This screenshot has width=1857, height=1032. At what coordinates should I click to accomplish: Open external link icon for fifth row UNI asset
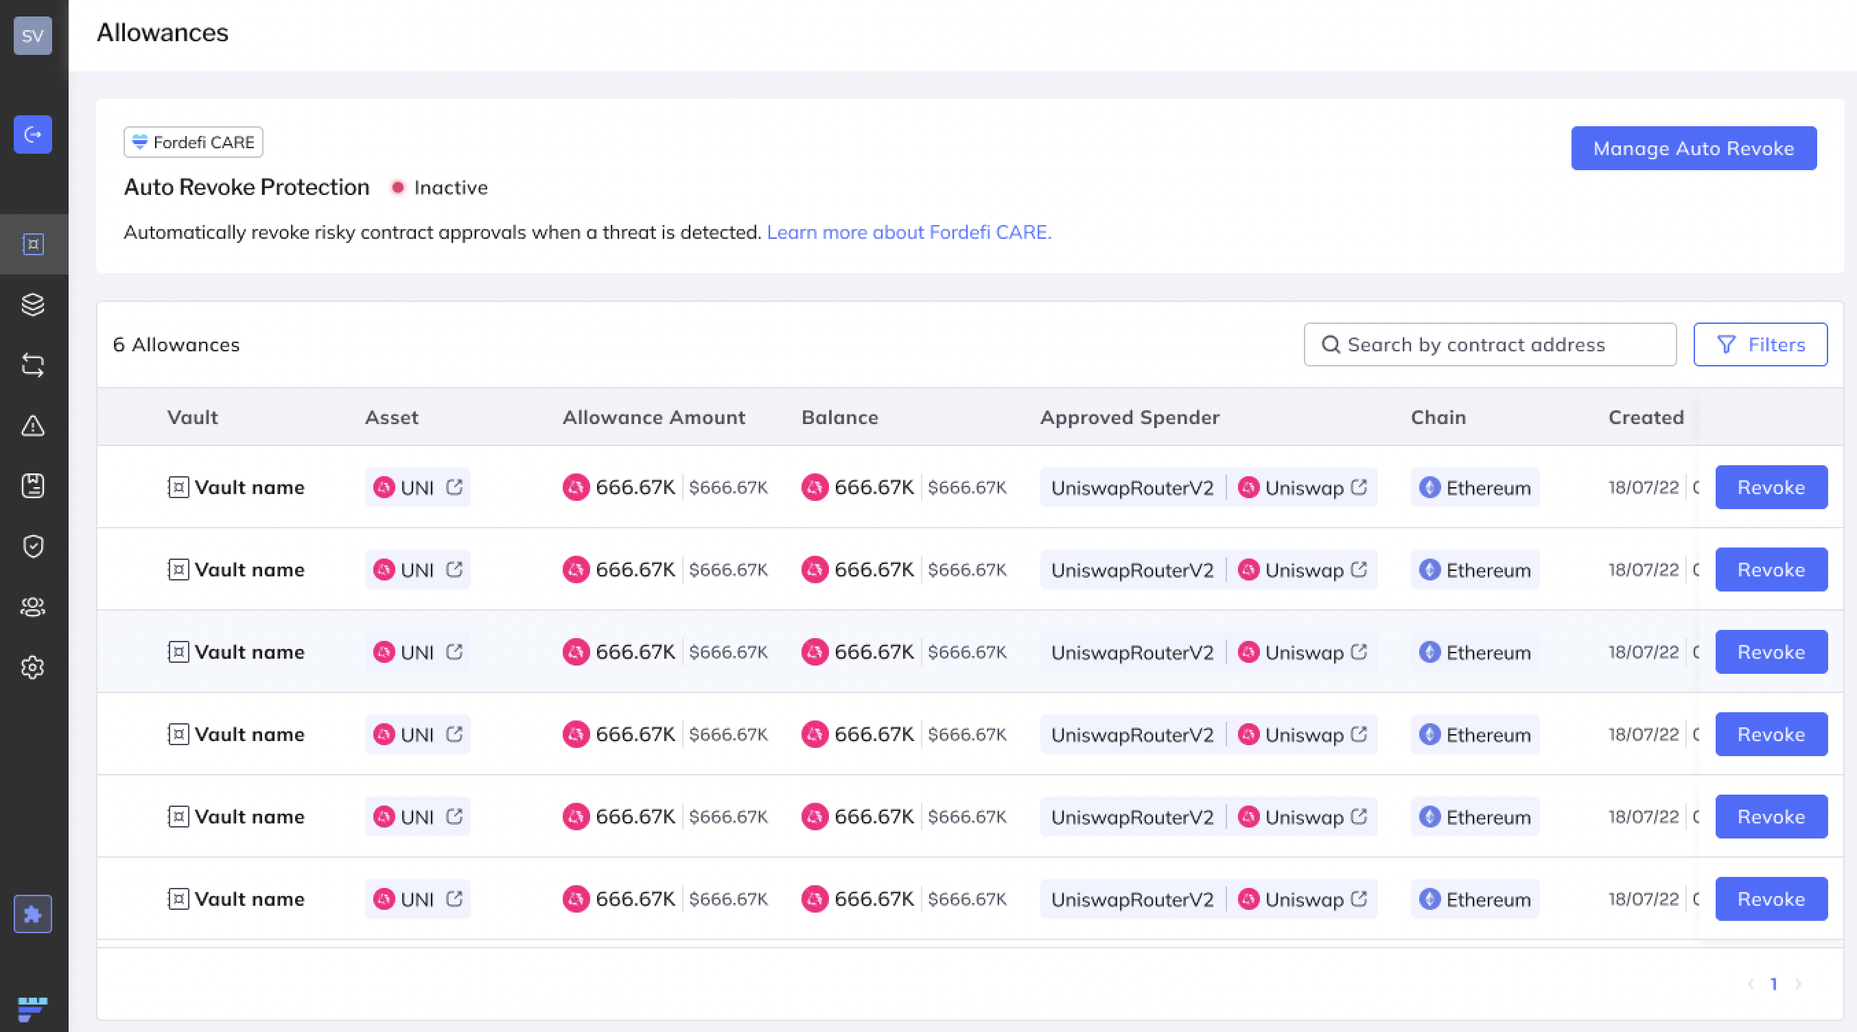pos(454,817)
